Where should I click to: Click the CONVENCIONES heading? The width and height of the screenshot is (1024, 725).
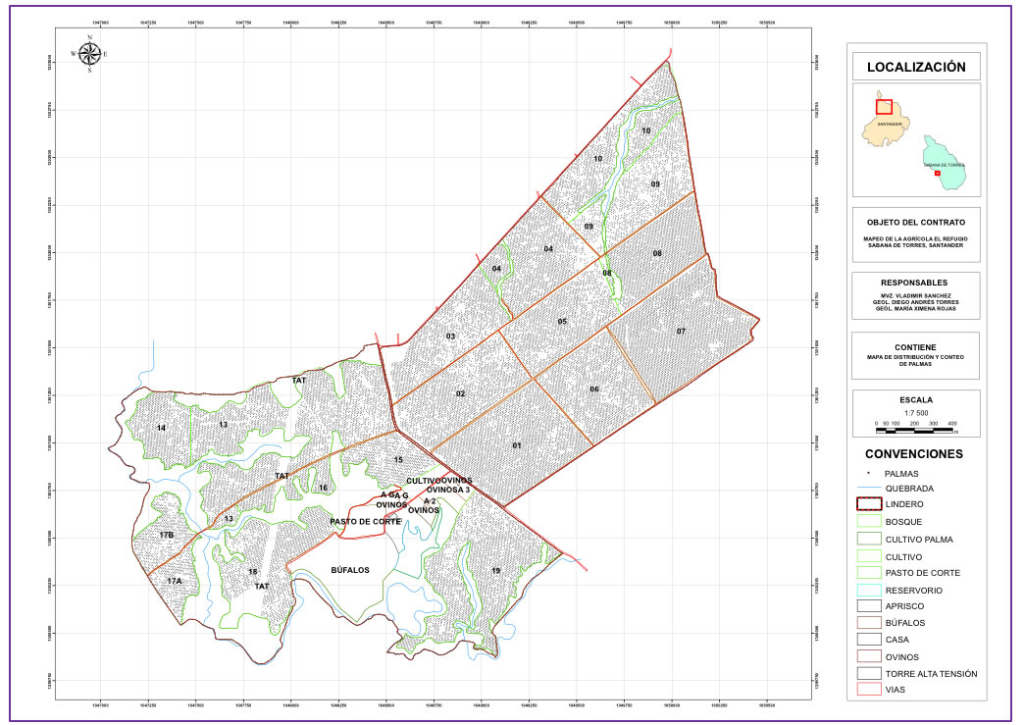913,454
